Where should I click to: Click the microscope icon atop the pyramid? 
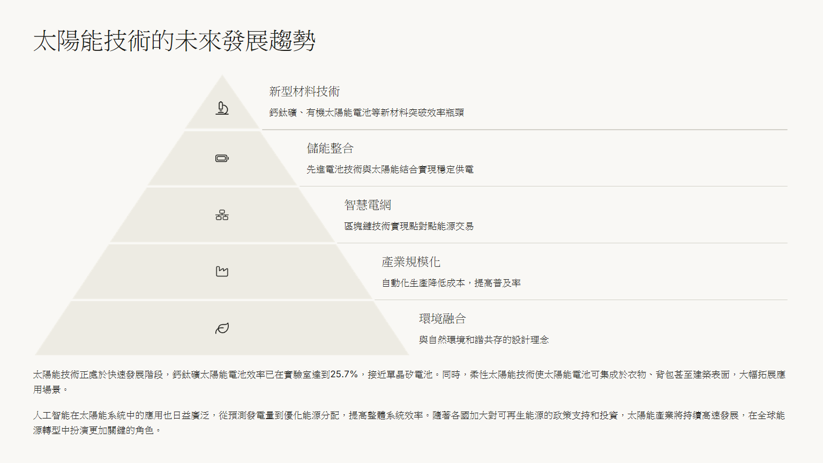pyautogui.click(x=222, y=108)
